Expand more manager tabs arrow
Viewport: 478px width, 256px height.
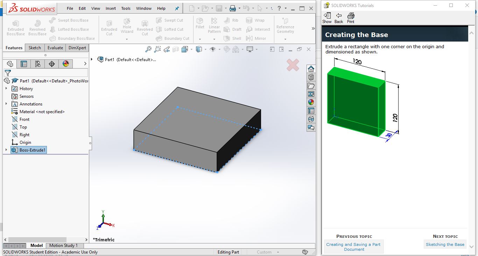[85, 64]
